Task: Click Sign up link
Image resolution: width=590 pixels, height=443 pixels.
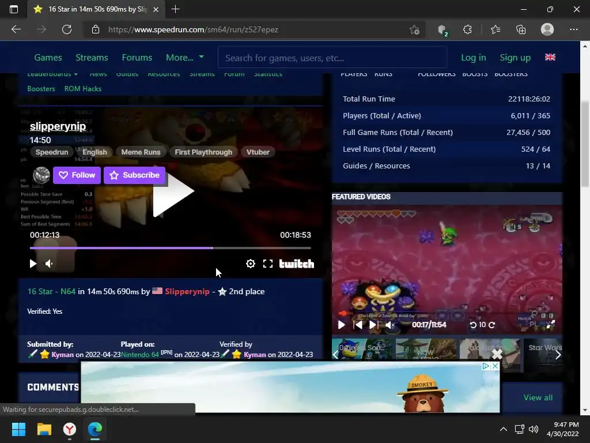Action: tap(515, 58)
